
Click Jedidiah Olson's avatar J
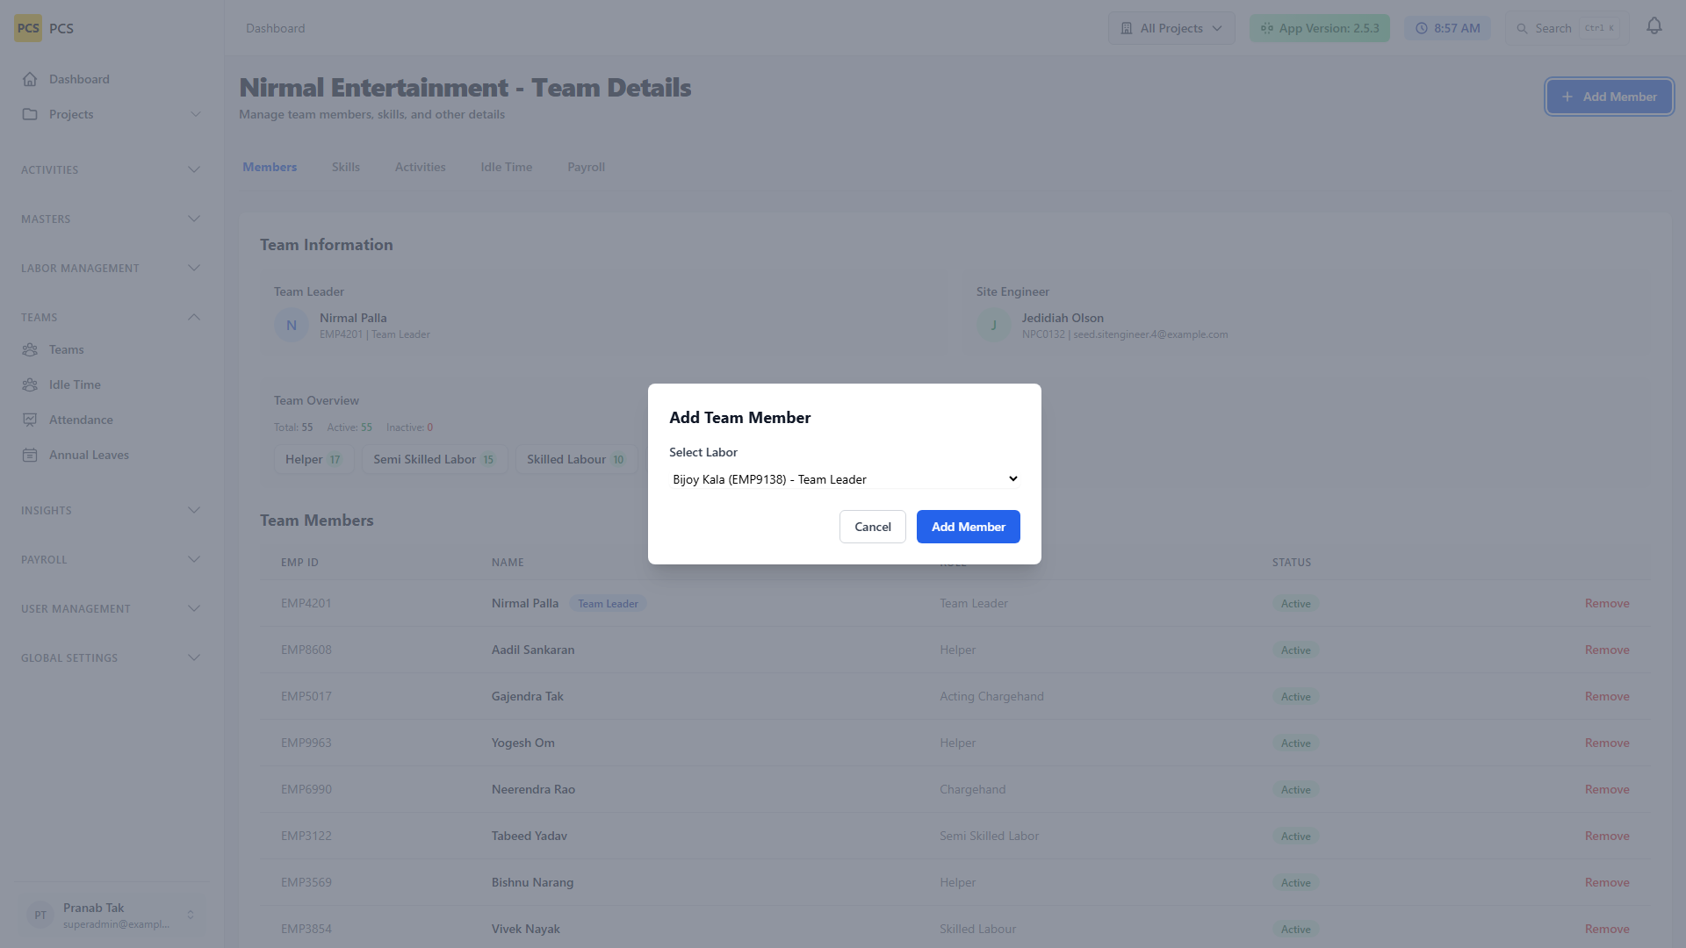coord(994,325)
